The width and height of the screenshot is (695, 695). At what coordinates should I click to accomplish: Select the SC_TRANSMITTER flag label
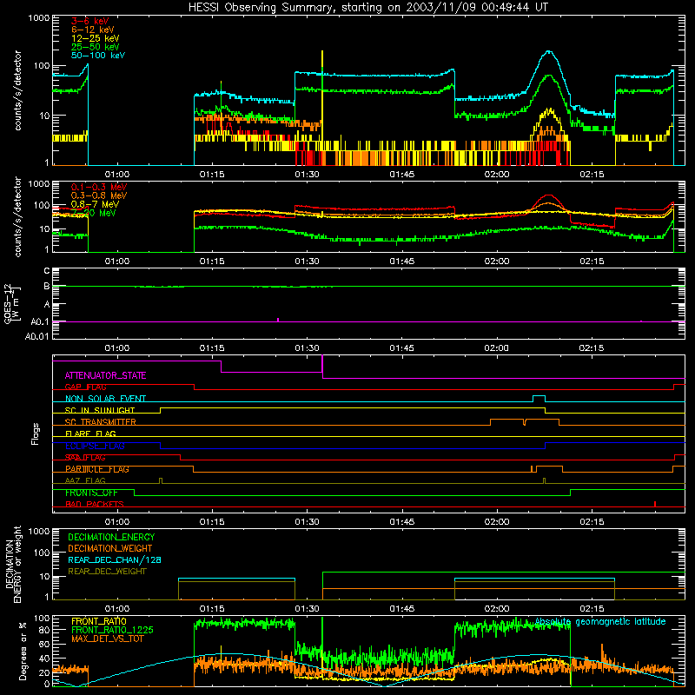pyautogui.click(x=100, y=422)
